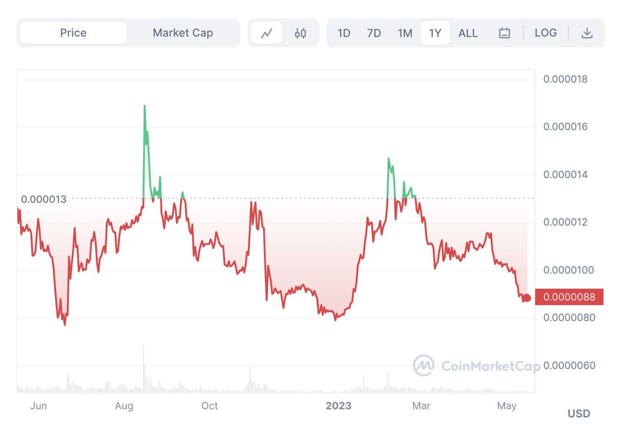This screenshot has width=619, height=433.
Task: Click the 0.000013 opening price label
Action: 44,199
